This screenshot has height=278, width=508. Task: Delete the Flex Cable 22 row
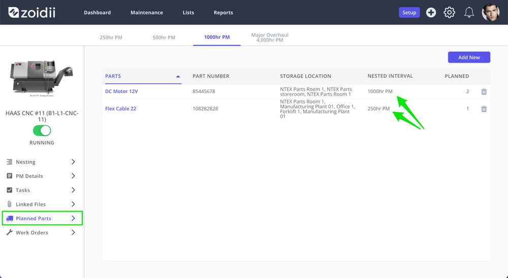pyautogui.click(x=484, y=109)
